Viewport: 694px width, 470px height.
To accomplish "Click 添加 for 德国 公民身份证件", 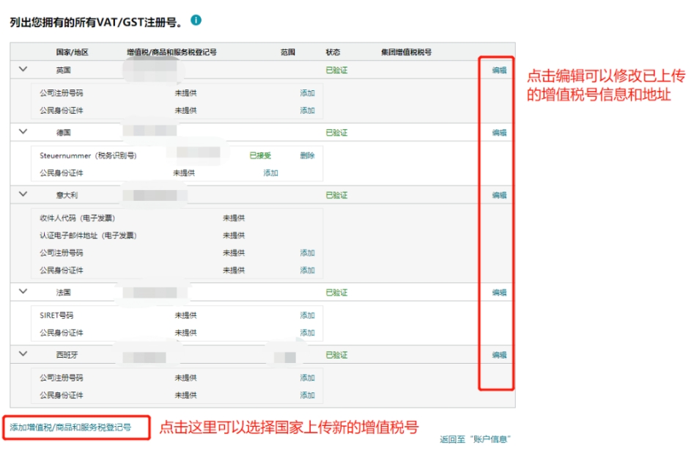I will (x=270, y=173).
